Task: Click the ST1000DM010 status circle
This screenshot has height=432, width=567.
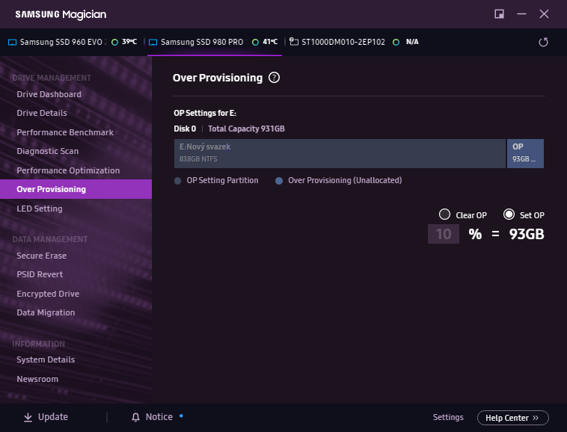Action: point(396,43)
